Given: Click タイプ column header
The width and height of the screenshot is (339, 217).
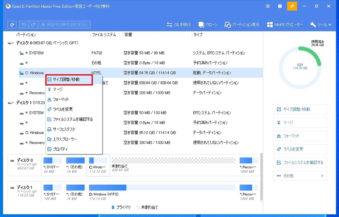Looking at the screenshot, I should (197, 35).
